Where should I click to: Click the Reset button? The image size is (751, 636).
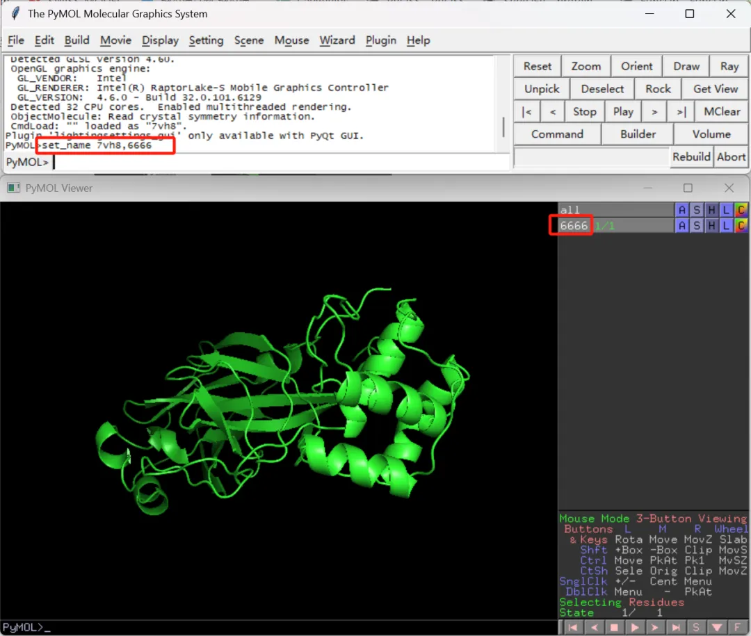point(537,66)
